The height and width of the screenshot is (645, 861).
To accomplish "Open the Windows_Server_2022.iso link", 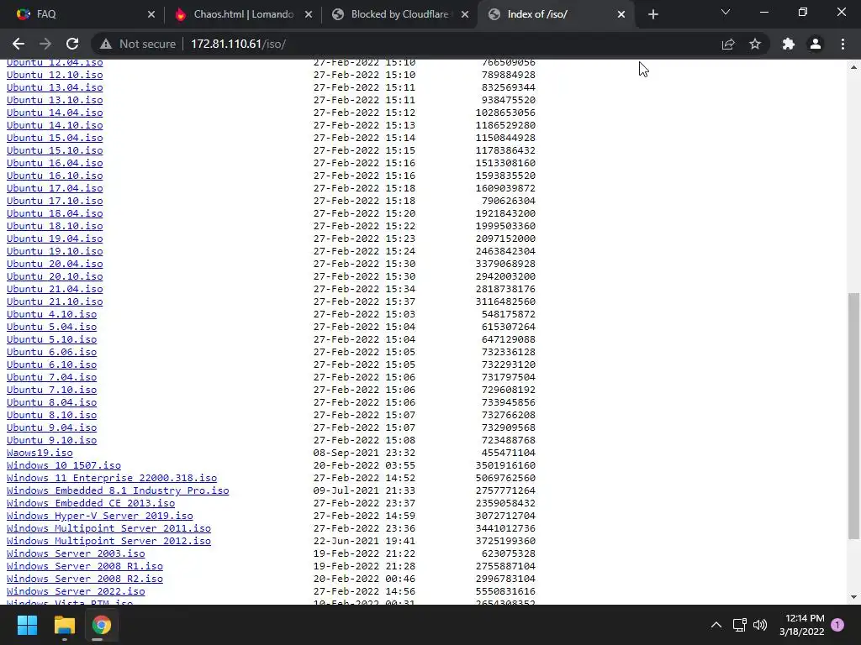I will coord(76,592).
